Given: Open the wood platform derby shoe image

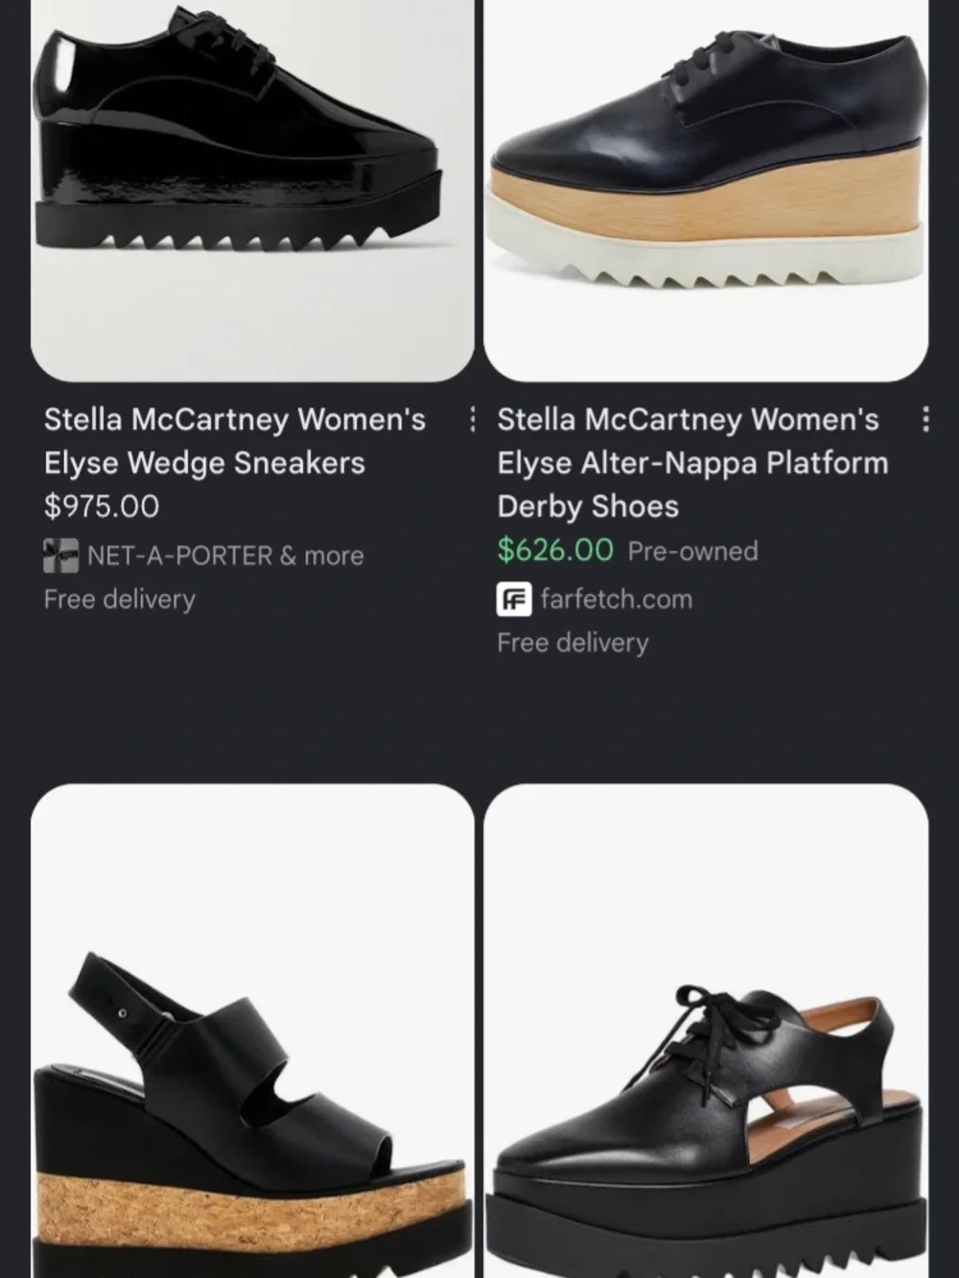Looking at the screenshot, I should [x=706, y=190].
